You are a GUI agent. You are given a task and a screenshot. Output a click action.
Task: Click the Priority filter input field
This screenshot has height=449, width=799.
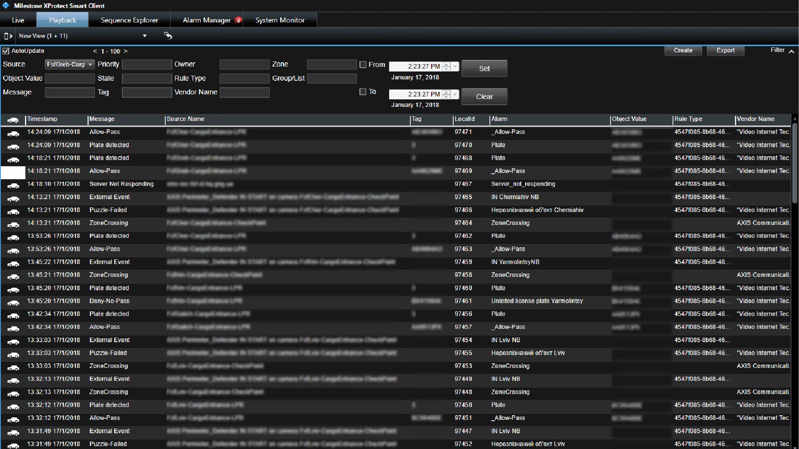click(x=146, y=64)
